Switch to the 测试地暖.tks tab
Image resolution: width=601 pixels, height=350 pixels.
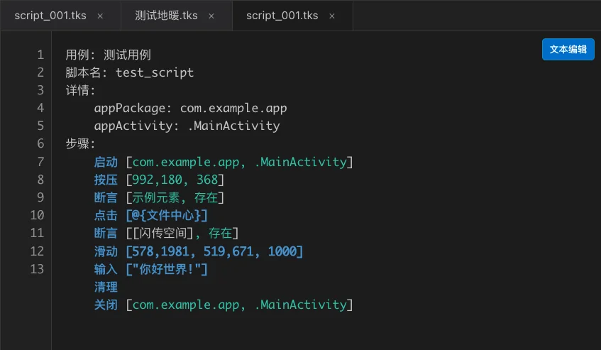coord(167,16)
